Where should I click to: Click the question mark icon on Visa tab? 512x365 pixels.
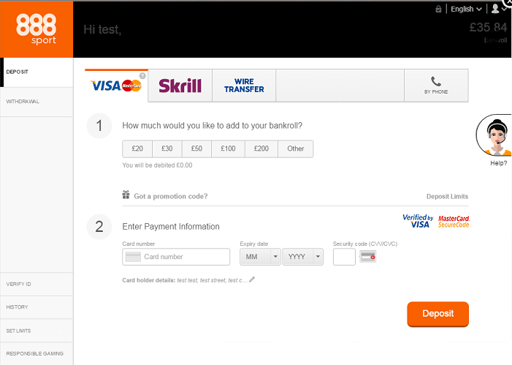tap(142, 75)
